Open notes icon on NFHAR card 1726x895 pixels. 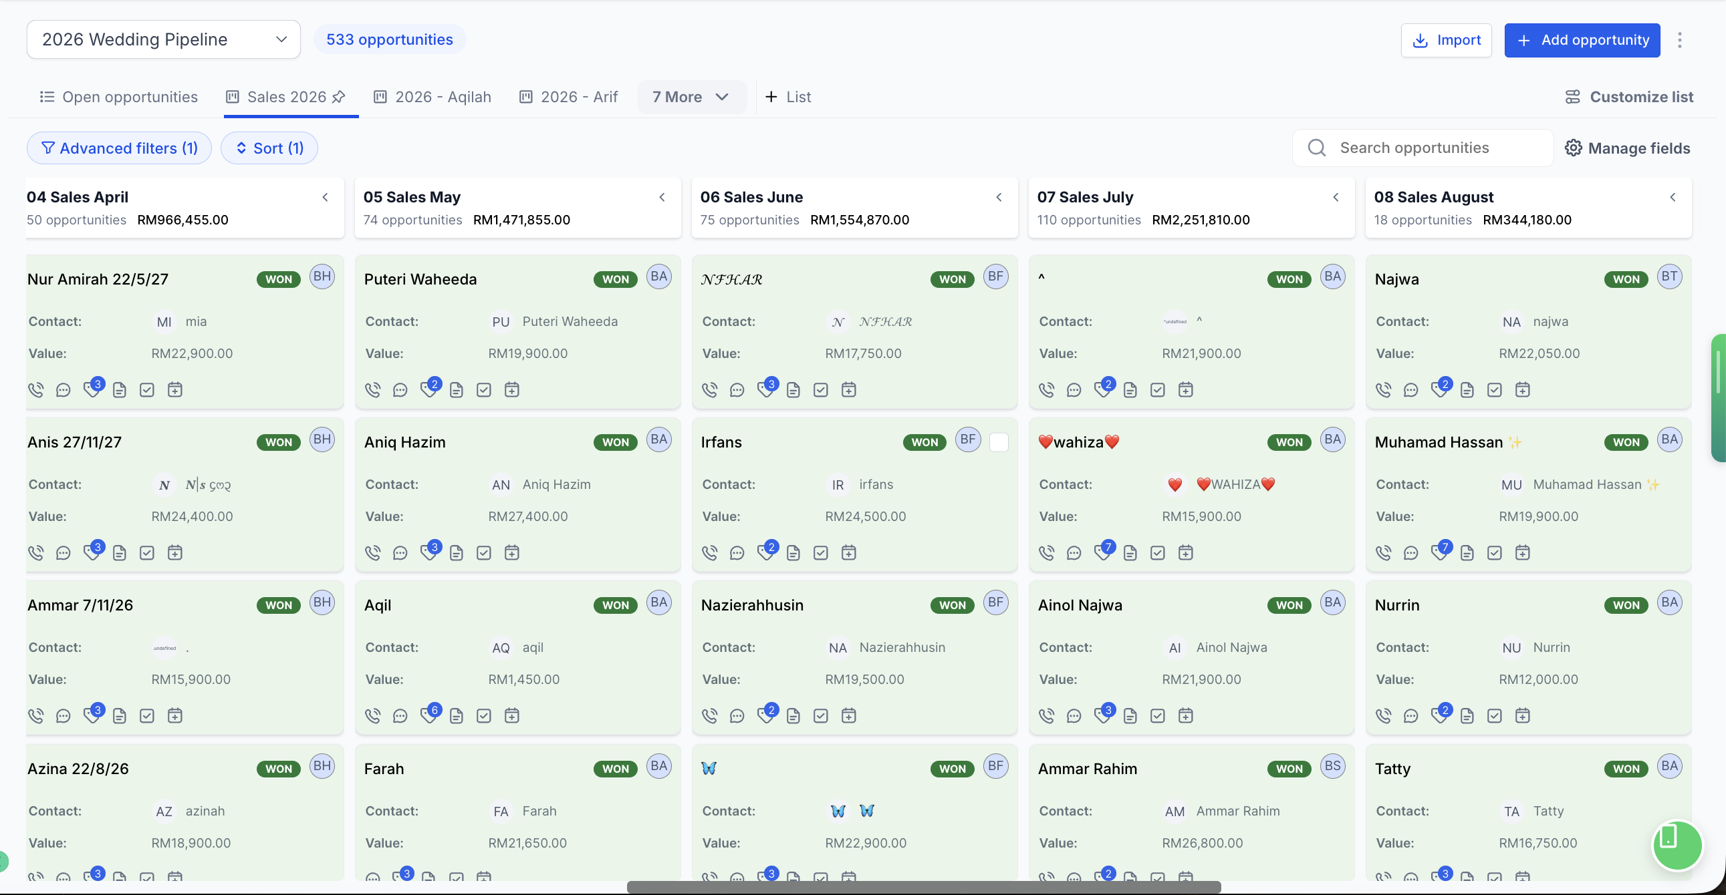click(x=793, y=389)
